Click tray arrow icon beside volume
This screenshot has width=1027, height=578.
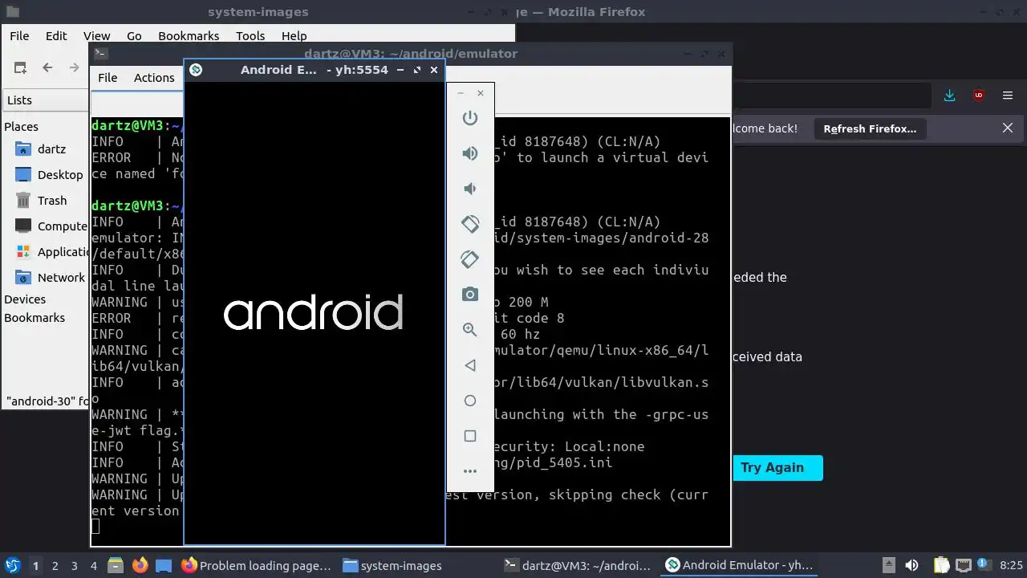[x=889, y=566]
